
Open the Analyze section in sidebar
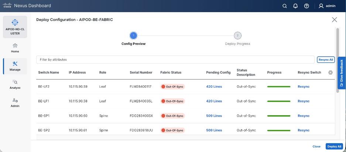(x=15, y=84)
